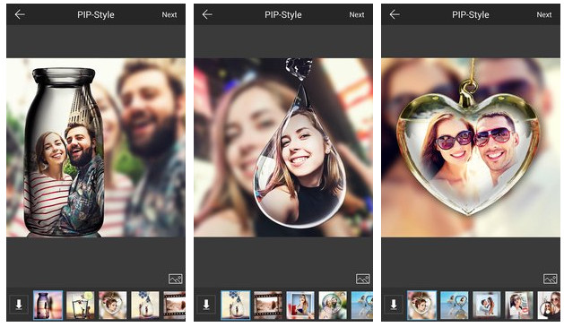Screen dimensions: 564x327
Task: Select the sunglasses woman frame thumbnail, right screen
Action: point(518,305)
